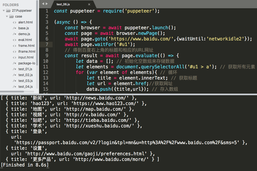257x171 pixels.
Task: Click the iframe.html file type icon
Action: click(15, 52)
